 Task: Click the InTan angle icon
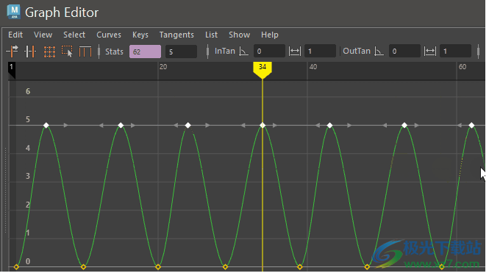(243, 52)
